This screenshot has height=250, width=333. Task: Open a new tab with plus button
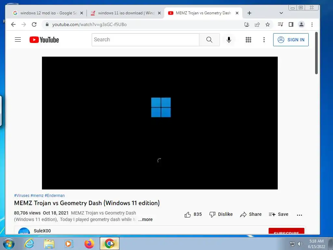pyautogui.click(x=249, y=13)
